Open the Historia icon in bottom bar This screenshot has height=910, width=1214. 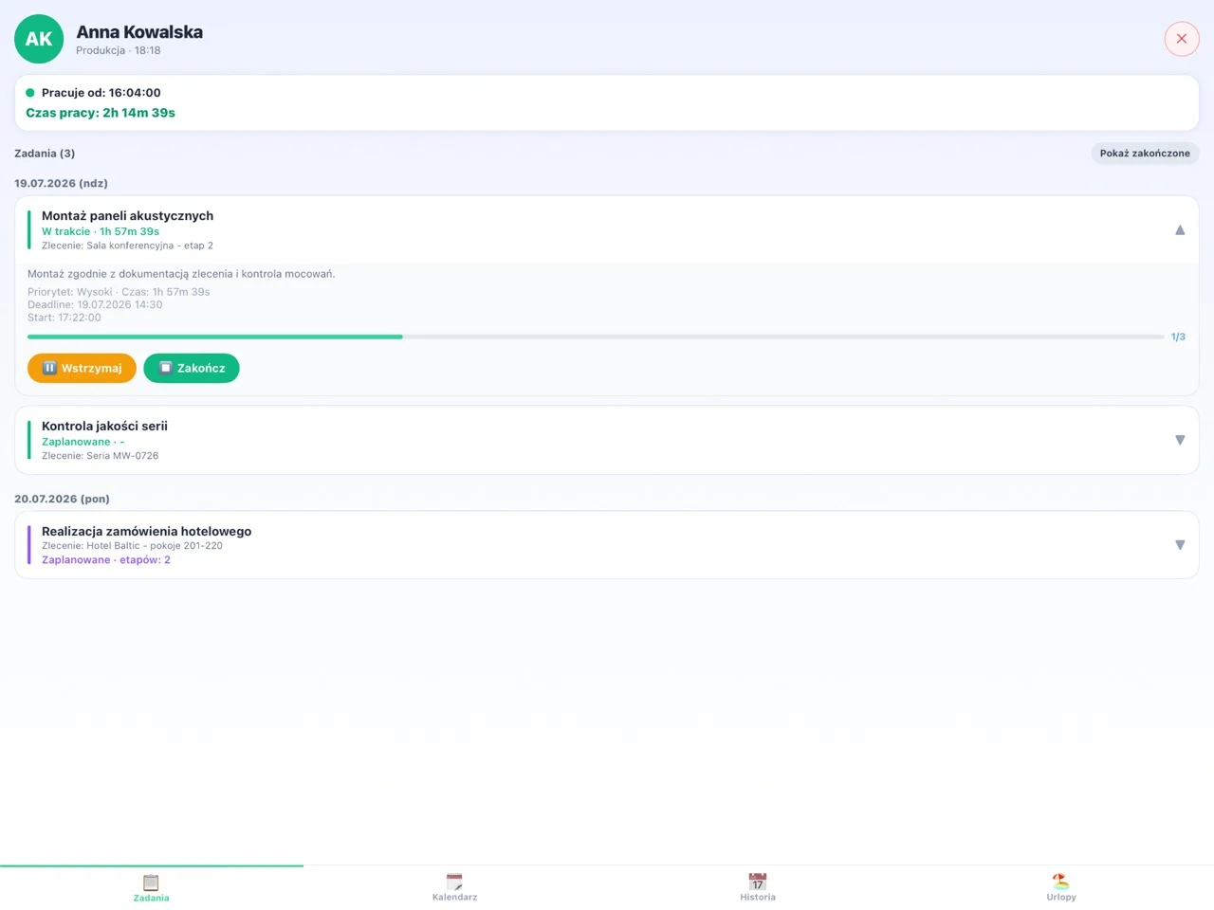758,883
